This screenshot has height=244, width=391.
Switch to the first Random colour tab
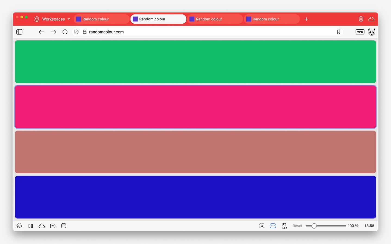(101, 19)
